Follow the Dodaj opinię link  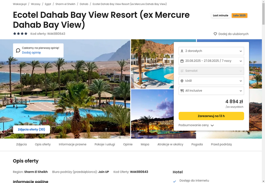tap(31, 53)
